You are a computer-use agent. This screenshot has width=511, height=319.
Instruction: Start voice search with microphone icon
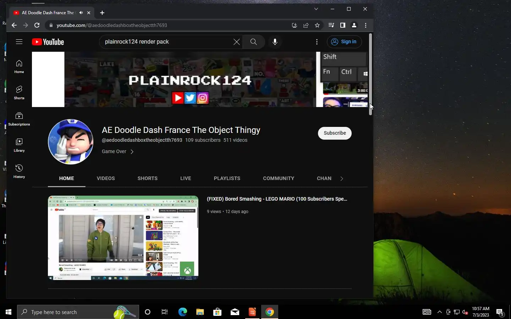pyautogui.click(x=275, y=42)
